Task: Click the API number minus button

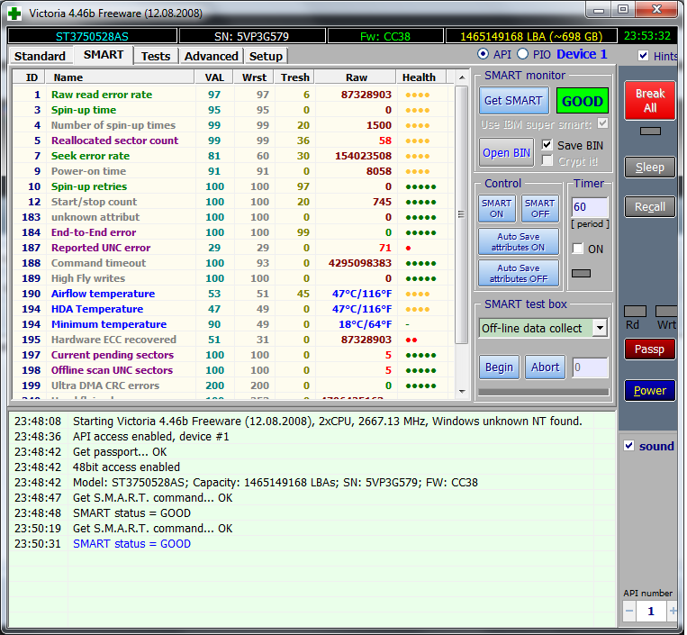Action: tap(629, 611)
